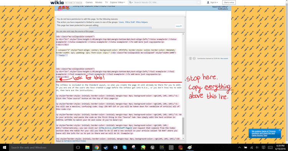
Task: Follow the Wikia Helpers group link
Action: coord(142,22)
